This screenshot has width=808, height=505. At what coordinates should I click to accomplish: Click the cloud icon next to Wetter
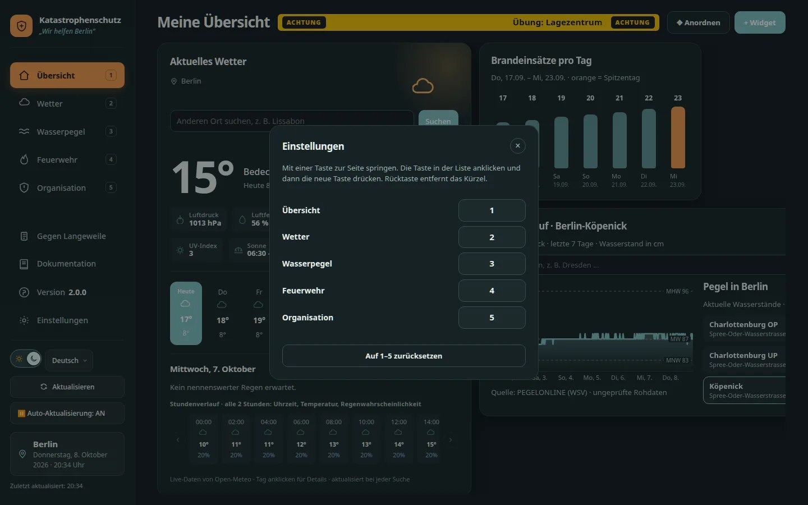(24, 102)
